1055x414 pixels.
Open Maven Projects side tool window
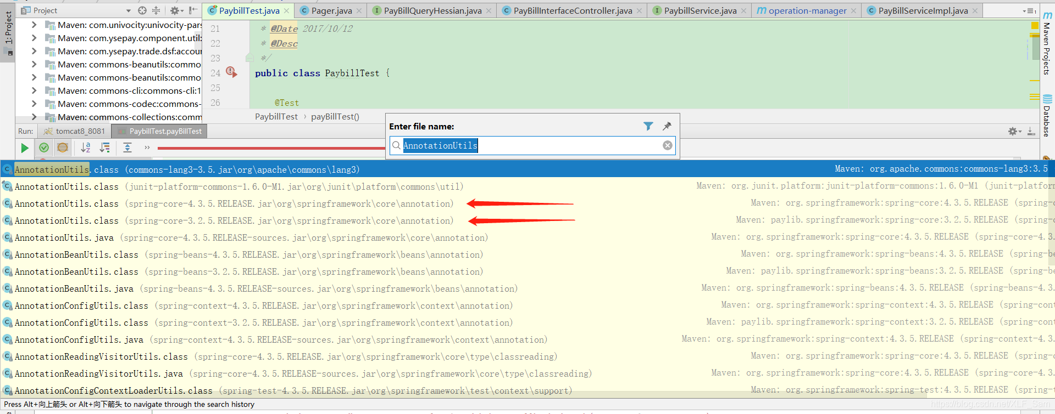point(1047,44)
